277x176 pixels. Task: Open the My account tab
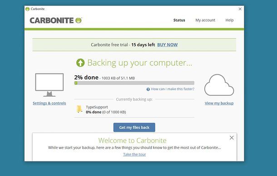pyautogui.click(x=205, y=20)
